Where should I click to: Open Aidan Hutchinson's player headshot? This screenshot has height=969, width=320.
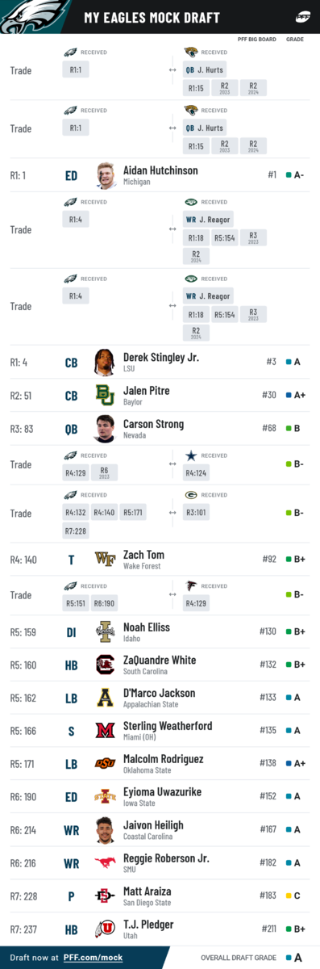(105, 175)
